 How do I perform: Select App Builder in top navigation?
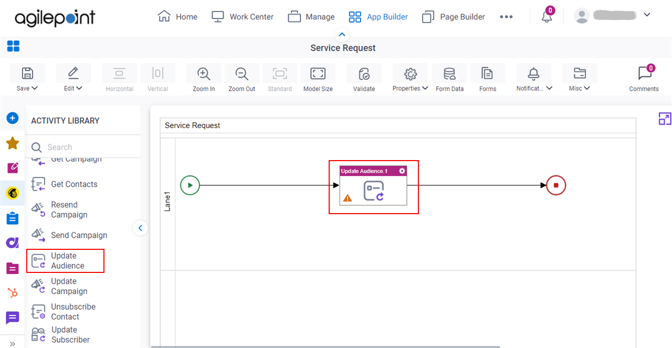(378, 17)
